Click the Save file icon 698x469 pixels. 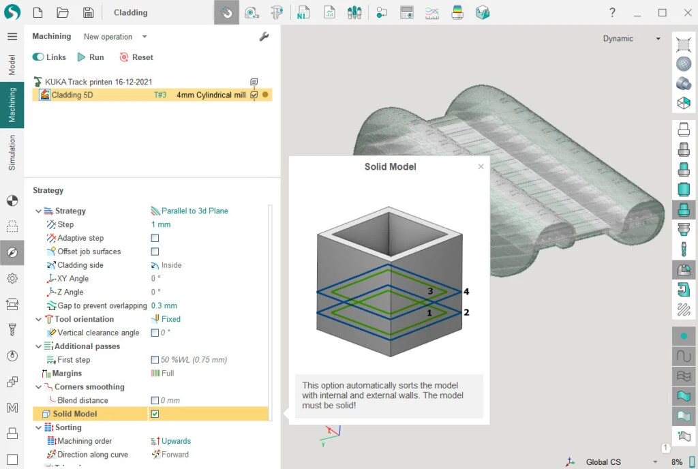coord(88,12)
